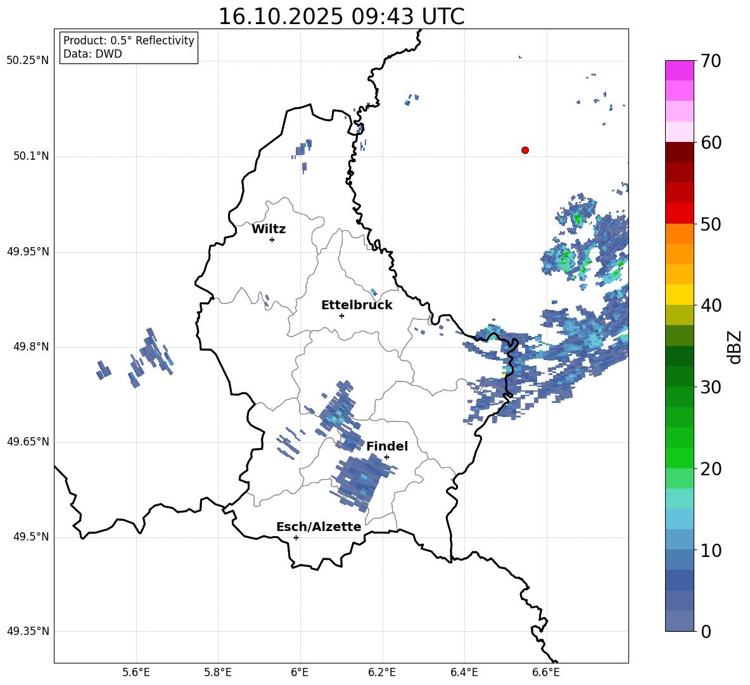The image size is (750, 685).
Task: Click the 49.5°N latitude label
Action: [31, 537]
